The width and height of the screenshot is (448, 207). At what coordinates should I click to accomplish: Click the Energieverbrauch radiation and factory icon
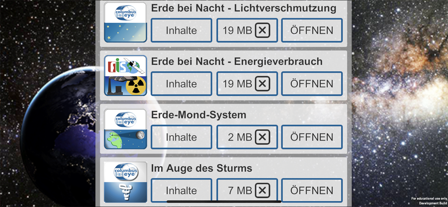(x=125, y=75)
